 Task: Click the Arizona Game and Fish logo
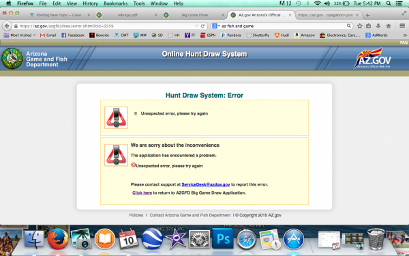point(12,58)
